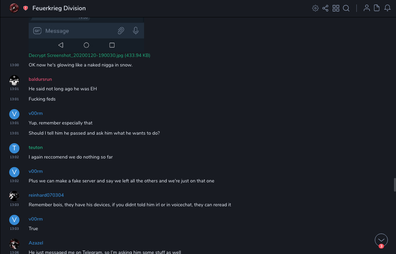This screenshot has width=396, height=254.
Task: Click teuton's T avatar circle
Action: pos(14,148)
